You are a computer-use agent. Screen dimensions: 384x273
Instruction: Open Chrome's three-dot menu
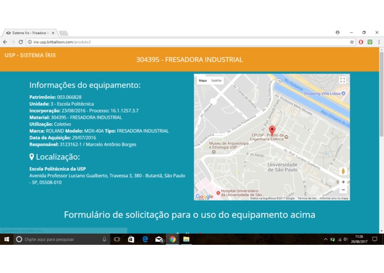click(379, 42)
